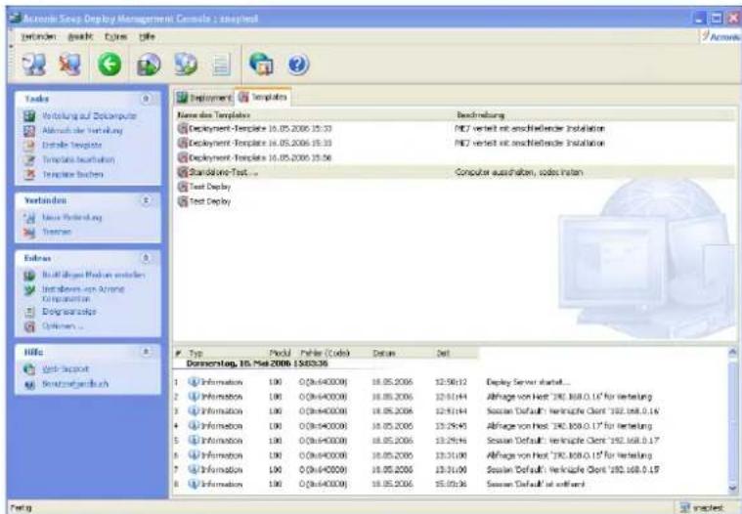The height and width of the screenshot is (514, 742).
Task: Collapse the Tasks sidebar panel
Action: tap(147, 99)
